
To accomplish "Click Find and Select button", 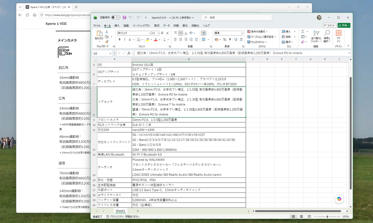I will point(327,36).
